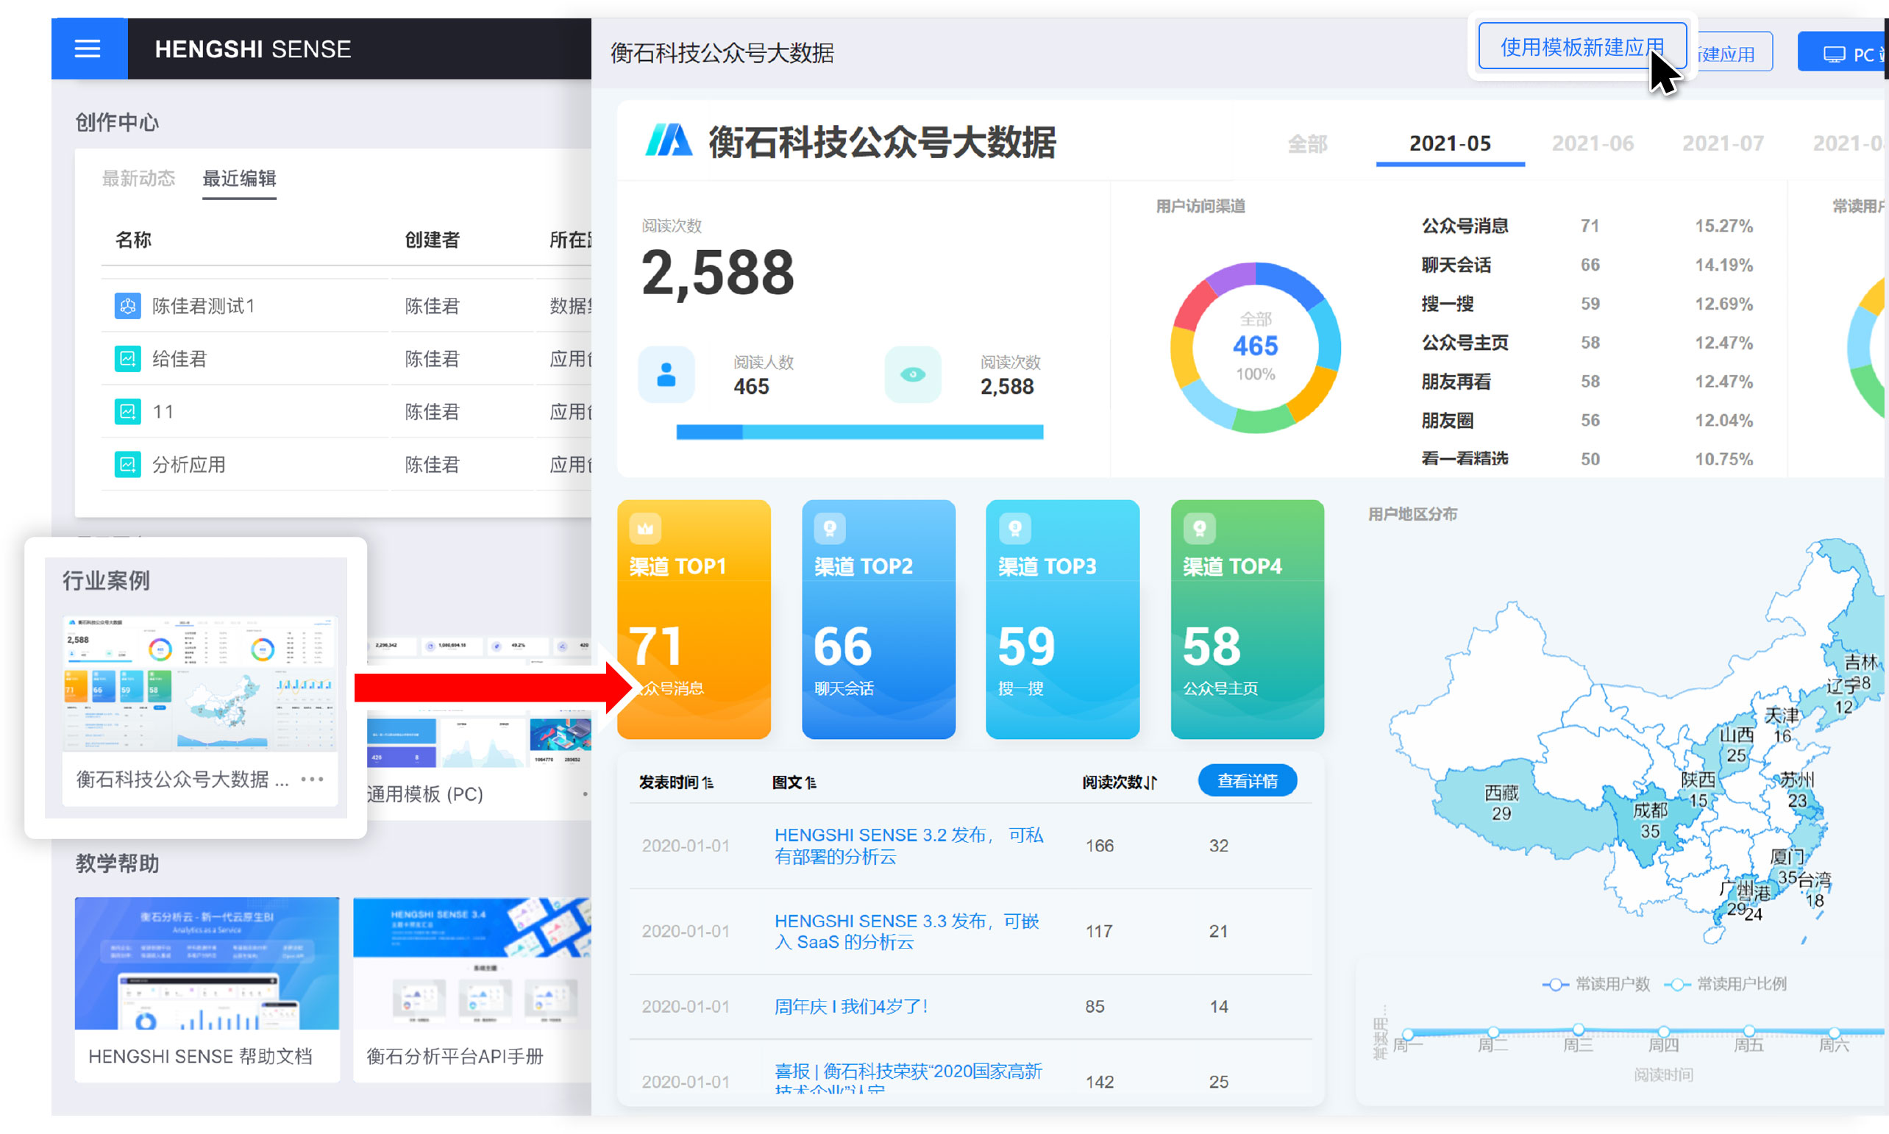
Task: Click the crown icon on 渠道 TOP1 card
Action: point(645,528)
